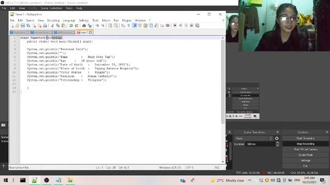Toggle Word wrap toolbar icon
Image resolution: width=330 pixels, height=185 pixels.
123,26
